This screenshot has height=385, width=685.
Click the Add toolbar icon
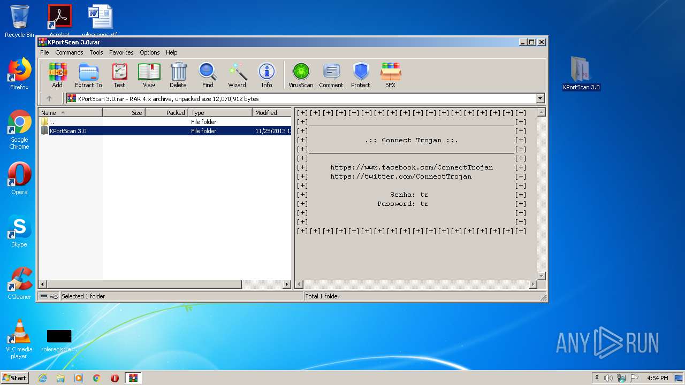click(57, 75)
